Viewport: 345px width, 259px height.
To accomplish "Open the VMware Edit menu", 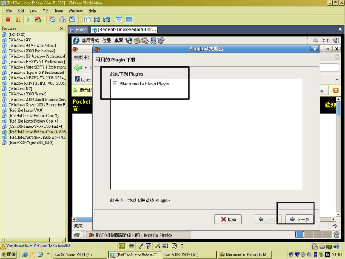I will (x=21, y=11).
